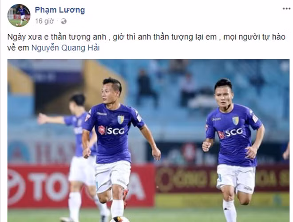Click the post caption starting 'Ngày xưa'
The image size is (293, 222).
coord(146,43)
